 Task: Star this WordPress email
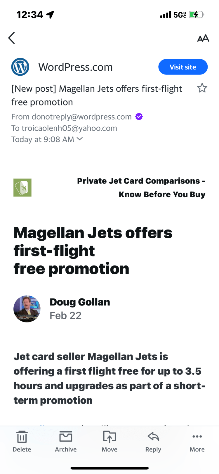(x=202, y=88)
